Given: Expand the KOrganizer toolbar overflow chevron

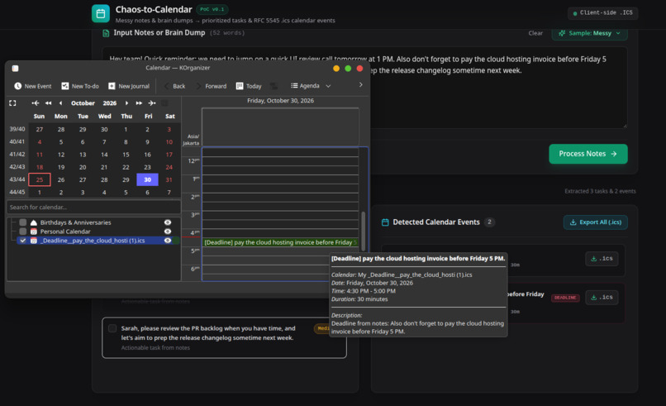Looking at the screenshot, I should [x=360, y=85].
